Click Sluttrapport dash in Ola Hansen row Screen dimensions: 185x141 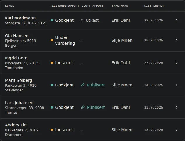[x=82, y=41]
